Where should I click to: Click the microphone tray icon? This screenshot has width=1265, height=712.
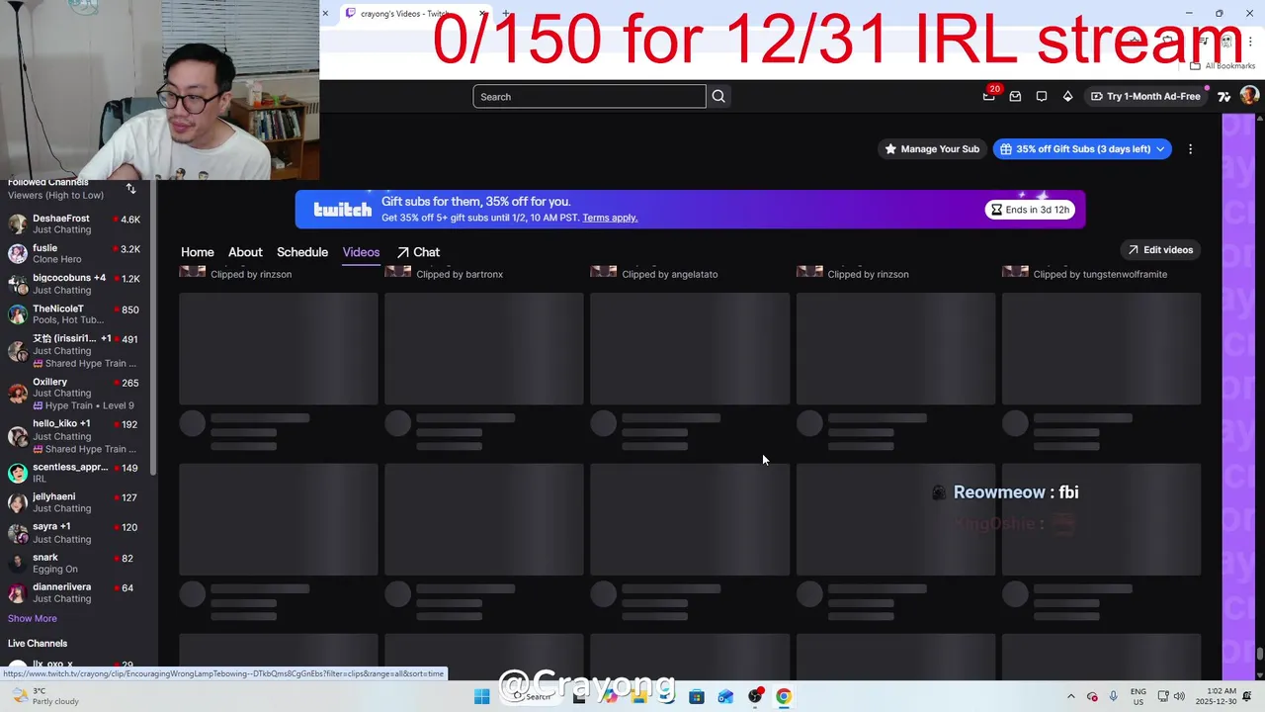tap(1113, 696)
